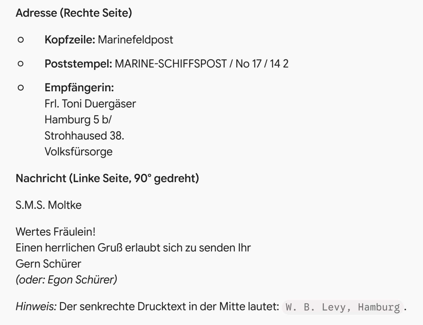Click the bold label Poststempel:

point(78,64)
